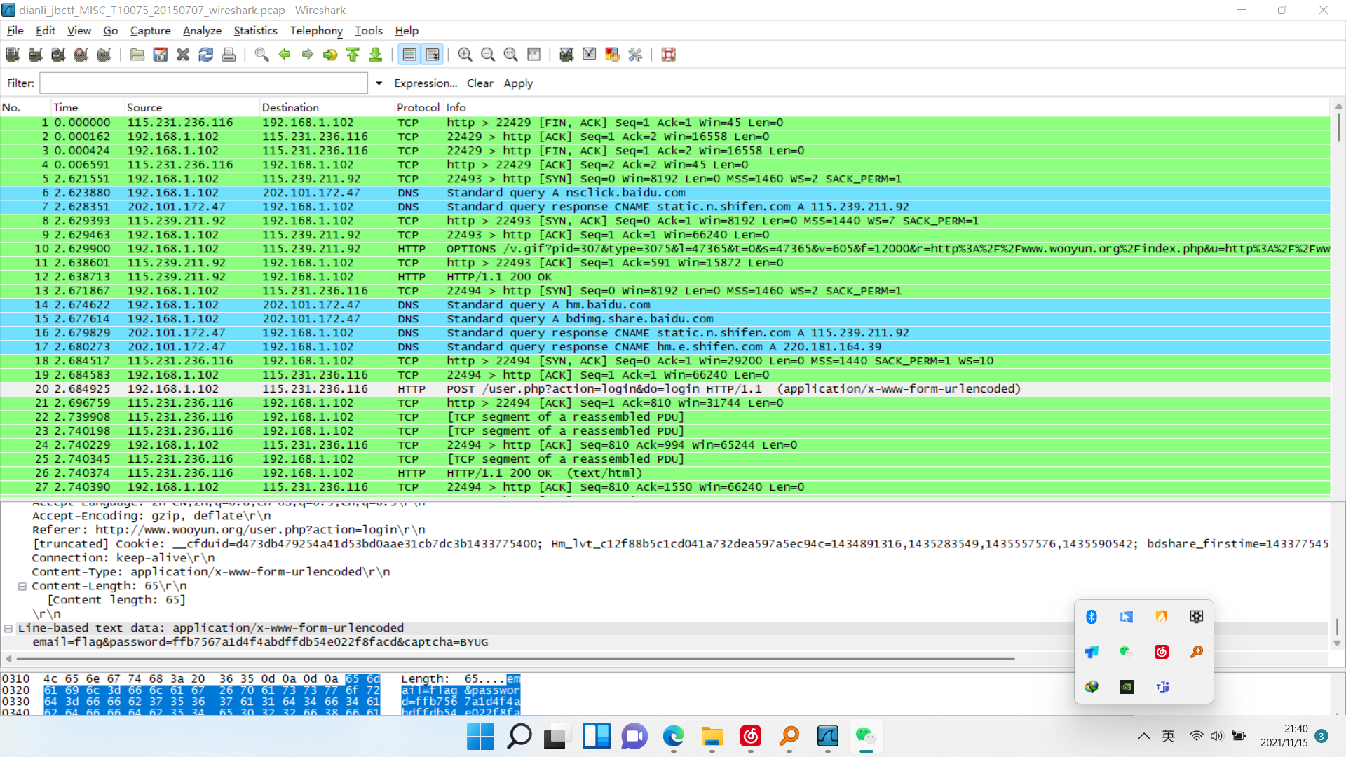Screen dimensions: 1346x757
Task: Open the filter history dropdown arrow
Action: pos(379,83)
